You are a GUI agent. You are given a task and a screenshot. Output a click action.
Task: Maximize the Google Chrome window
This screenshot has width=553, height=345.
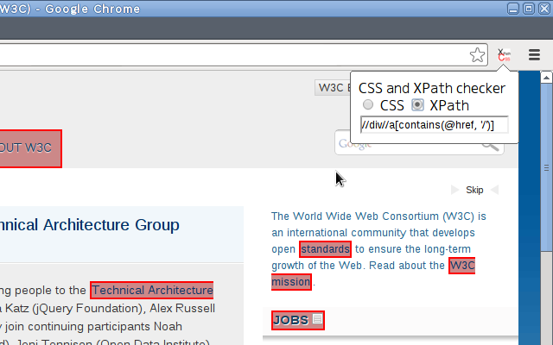[529, 9]
